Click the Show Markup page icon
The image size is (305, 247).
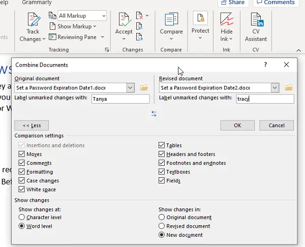tap(52, 26)
